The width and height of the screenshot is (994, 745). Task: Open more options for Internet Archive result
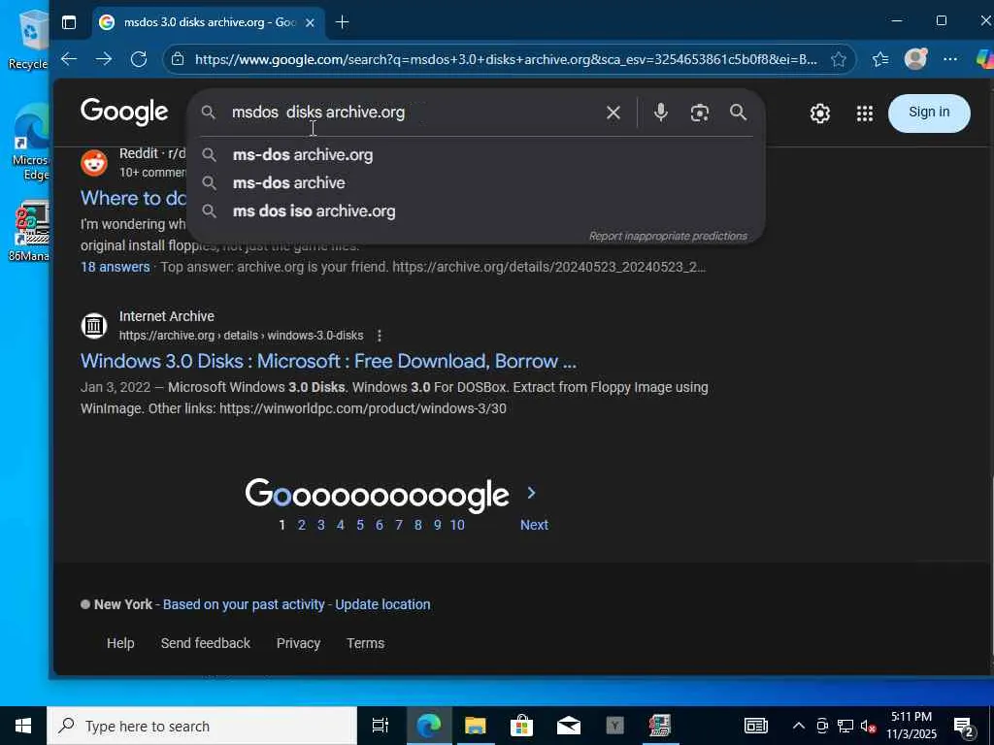pos(380,335)
